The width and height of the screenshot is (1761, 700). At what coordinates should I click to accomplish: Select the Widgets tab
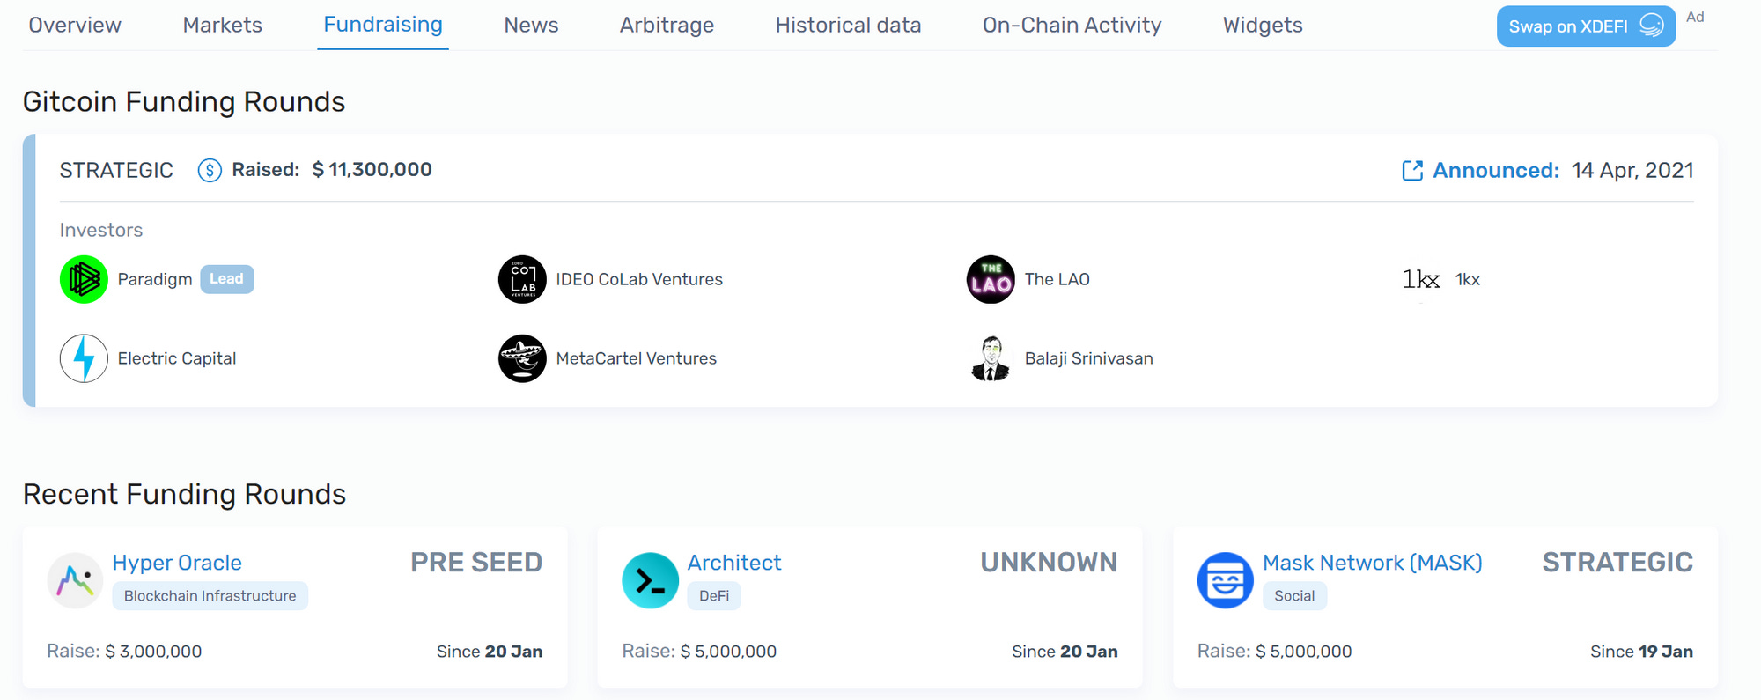[1263, 25]
